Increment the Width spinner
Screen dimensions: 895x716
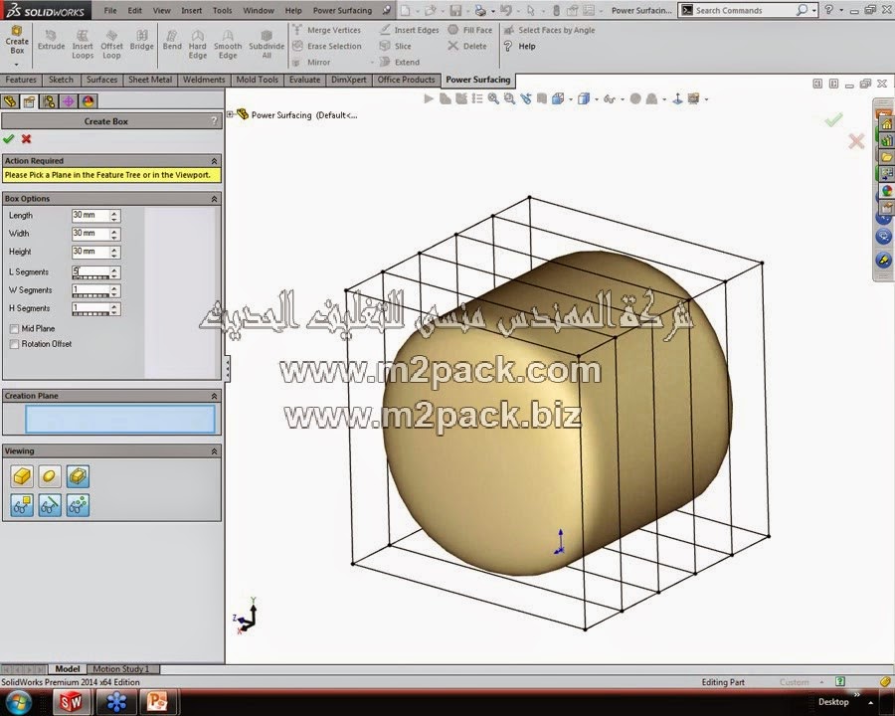(114, 231)
